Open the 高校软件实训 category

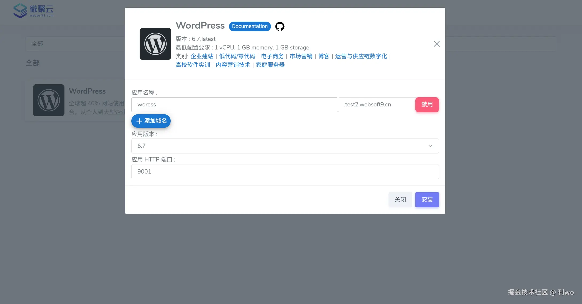(x=193, y=65)
